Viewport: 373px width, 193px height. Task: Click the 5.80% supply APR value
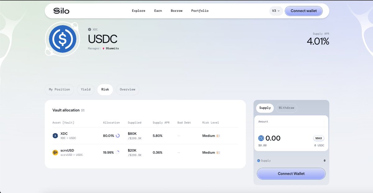pos(158,136)
